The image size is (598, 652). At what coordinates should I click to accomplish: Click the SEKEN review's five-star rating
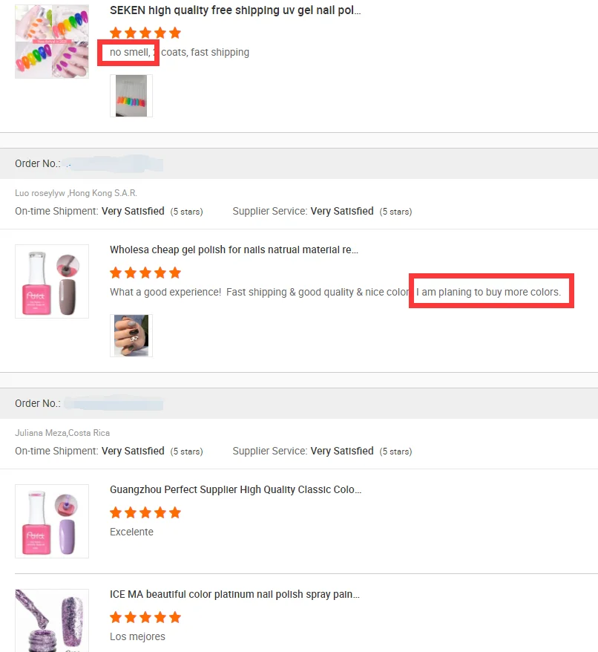click(x=145, y=33)
